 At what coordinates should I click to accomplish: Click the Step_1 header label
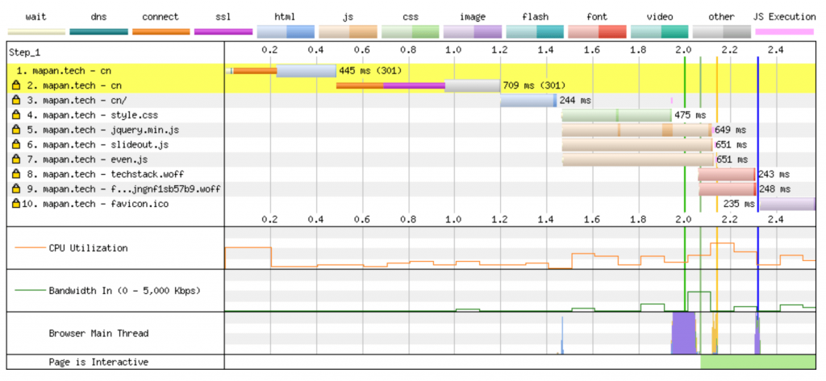24,52
